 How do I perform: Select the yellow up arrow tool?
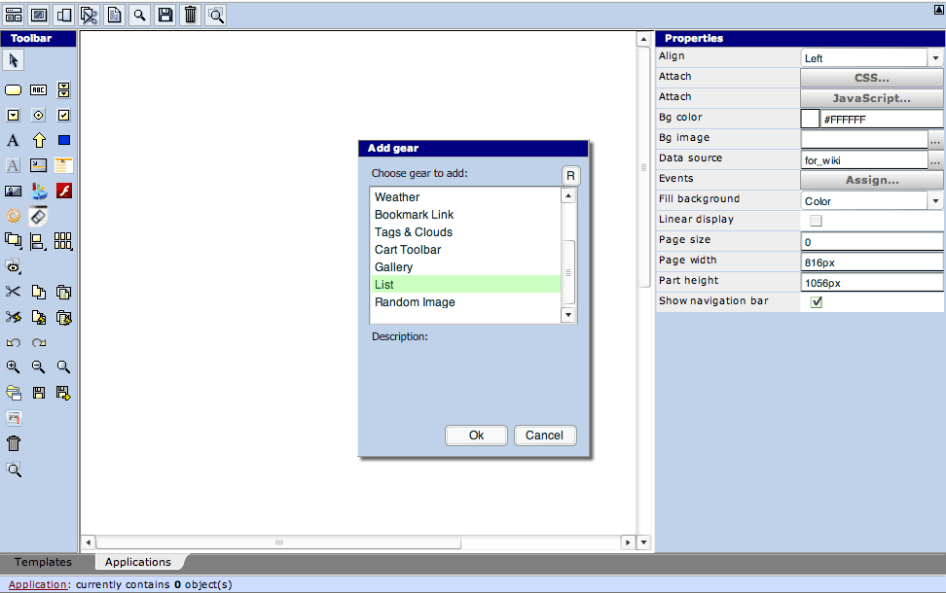pos(39,140)
